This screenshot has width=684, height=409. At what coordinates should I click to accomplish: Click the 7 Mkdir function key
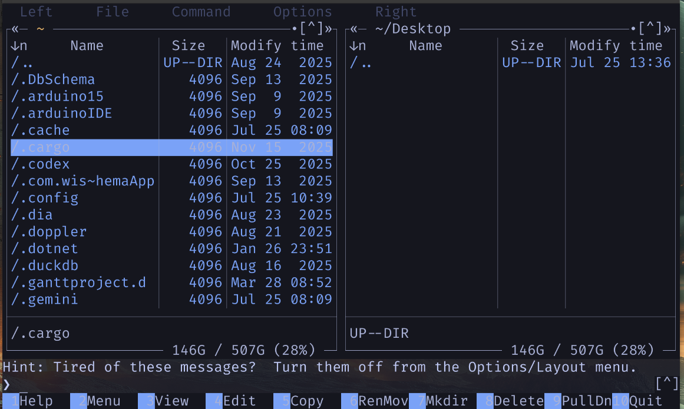pyautogui.click(x=442, y=401)
